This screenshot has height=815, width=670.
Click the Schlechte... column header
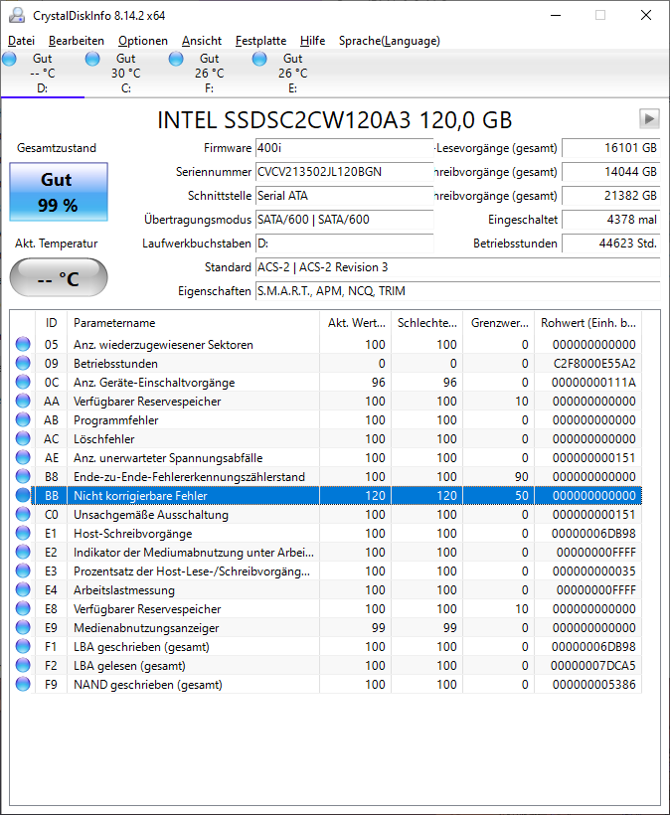[426, 323]
